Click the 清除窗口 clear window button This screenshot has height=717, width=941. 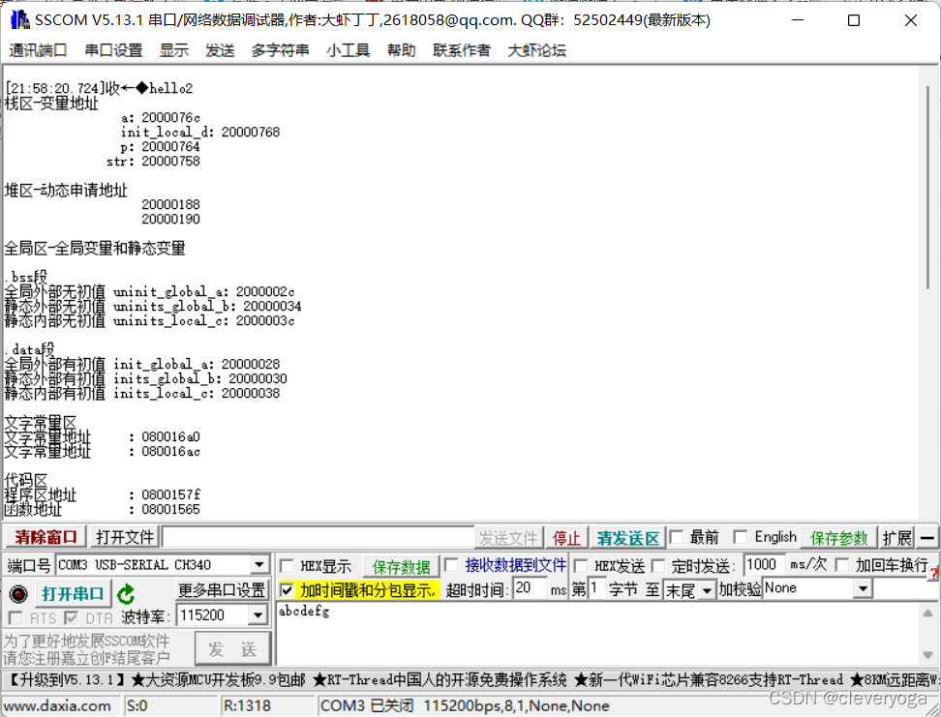click(x=45, y=537)
